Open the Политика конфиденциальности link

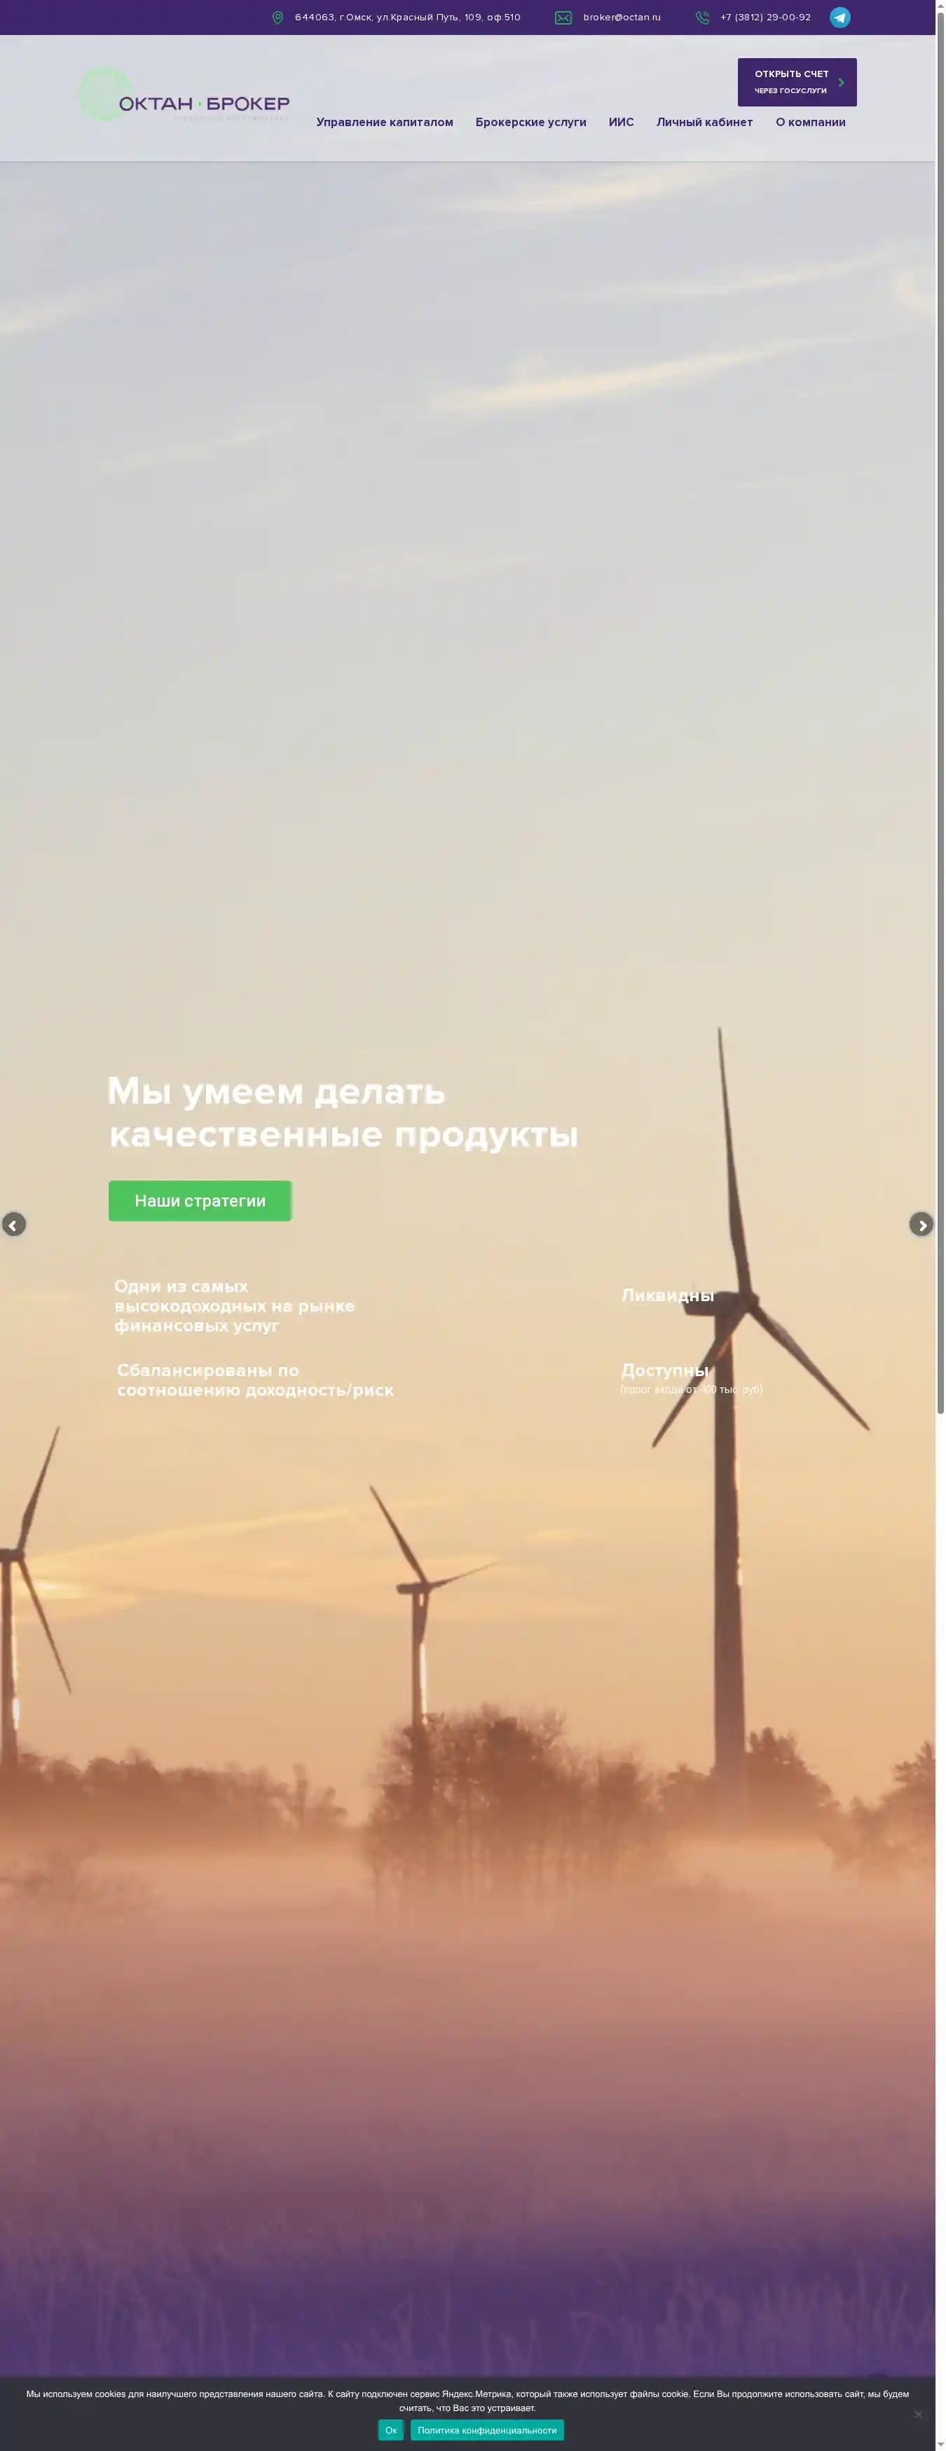click(486, 2430)
